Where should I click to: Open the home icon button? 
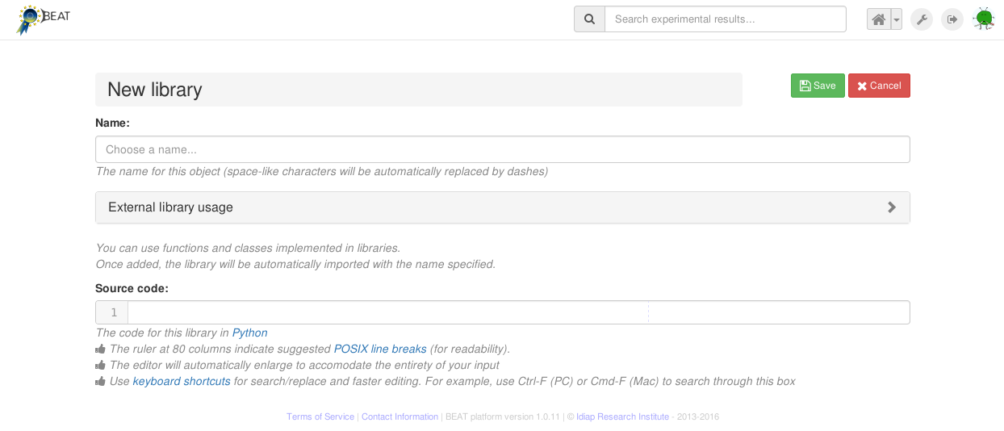[x=879, y=19]
